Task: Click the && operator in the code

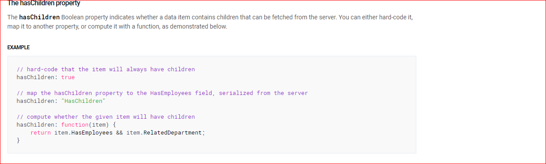Action: pos(119,133)
